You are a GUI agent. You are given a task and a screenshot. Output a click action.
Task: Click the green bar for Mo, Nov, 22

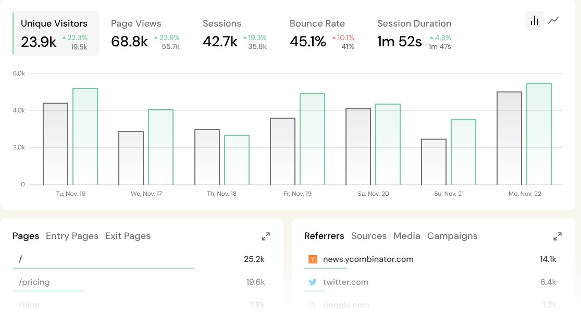(539, 134)
